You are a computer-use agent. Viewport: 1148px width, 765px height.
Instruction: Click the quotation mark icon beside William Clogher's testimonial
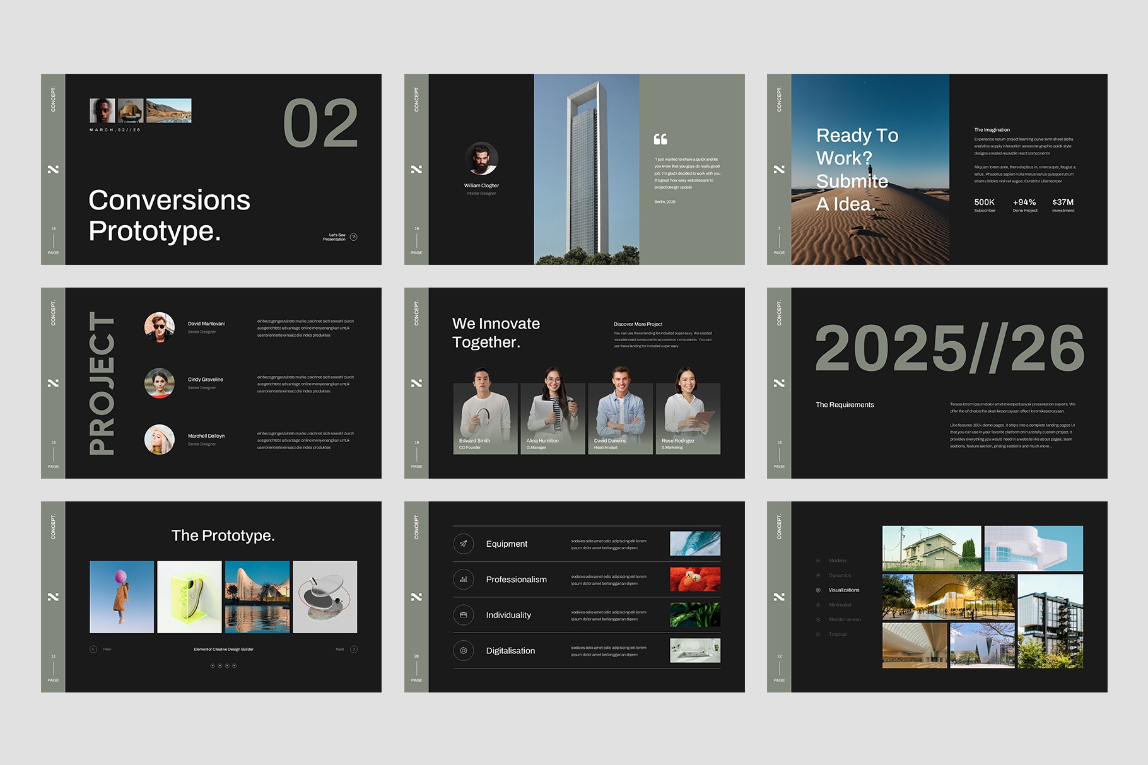point(661,139)
